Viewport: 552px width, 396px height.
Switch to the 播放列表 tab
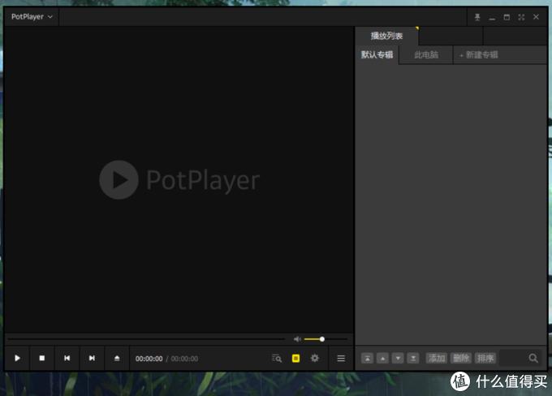pos(386,36)
